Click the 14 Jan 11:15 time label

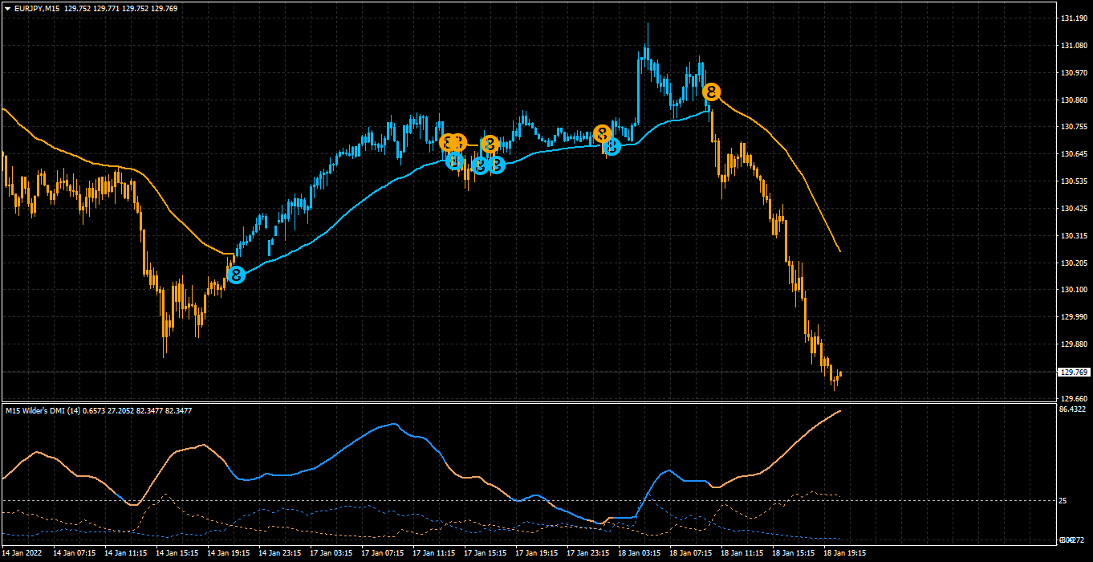click(126, 553)
